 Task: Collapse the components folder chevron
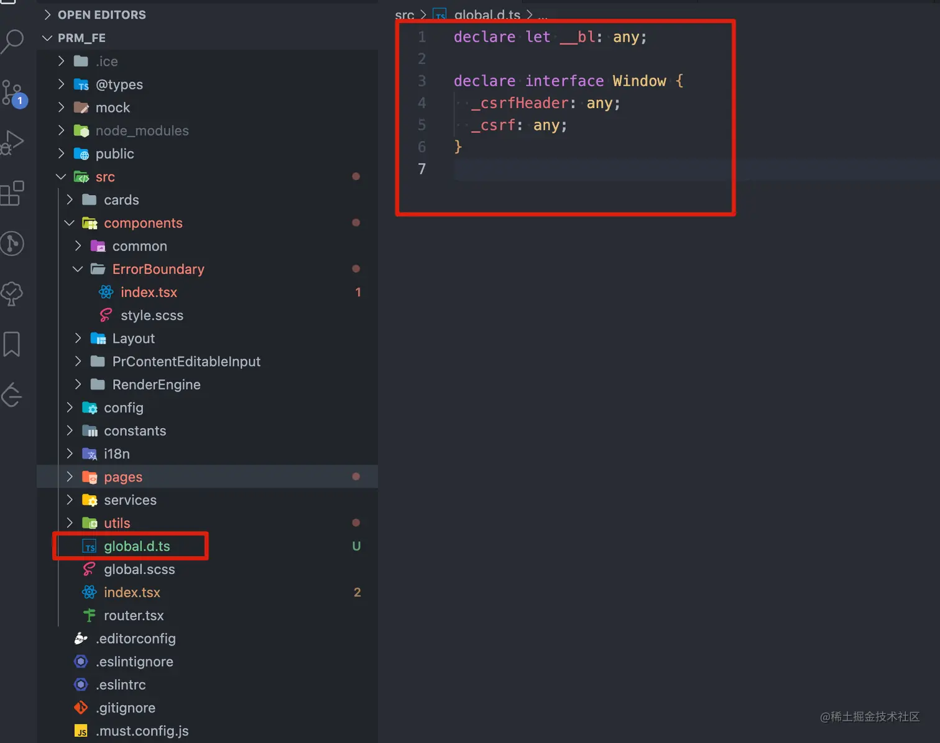coord(70,222)
